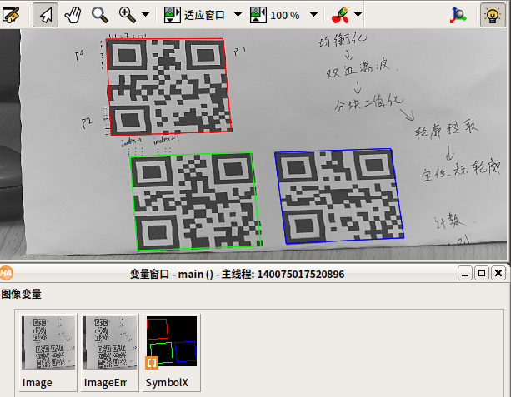Open the 100 % zoom dropdown arrow
Screen dimensions: 511x397
coord(313,15)
